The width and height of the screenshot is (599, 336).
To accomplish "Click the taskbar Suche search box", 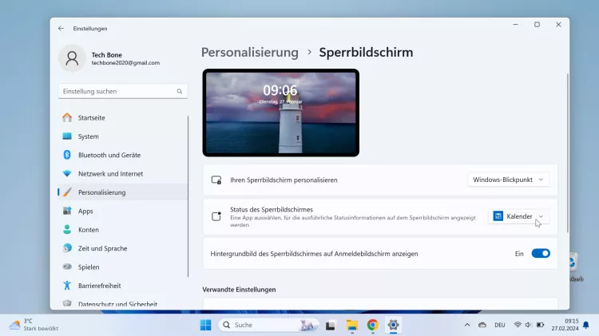I will 268,325.
